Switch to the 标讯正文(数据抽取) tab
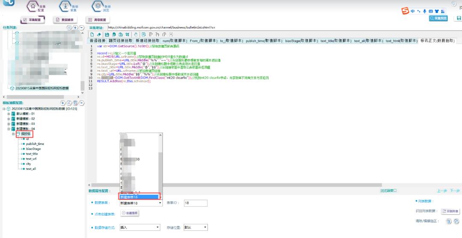Screen dimensions: 462x238 click(437, 41)
